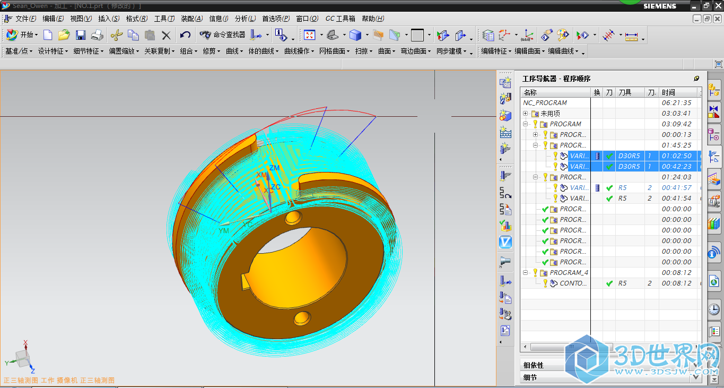Open the 同步建模 dropdown menu
The height and width of the screenshot is (388, 724).
click(x=451, y=51)
